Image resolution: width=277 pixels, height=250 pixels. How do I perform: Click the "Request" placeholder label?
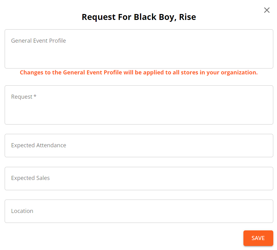22,97
